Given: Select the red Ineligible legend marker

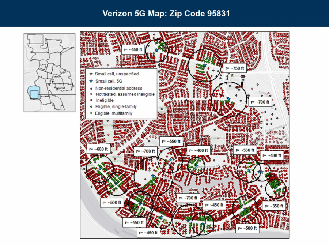Looking at the screenshot, I should [x=91, y=100].
